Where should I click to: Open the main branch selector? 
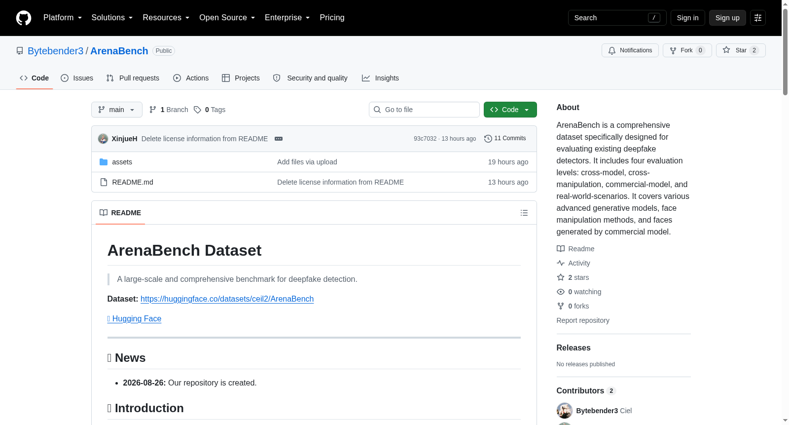(117, 110)
